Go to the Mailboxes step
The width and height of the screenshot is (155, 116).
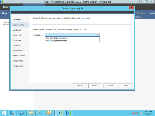click(17, 30)
